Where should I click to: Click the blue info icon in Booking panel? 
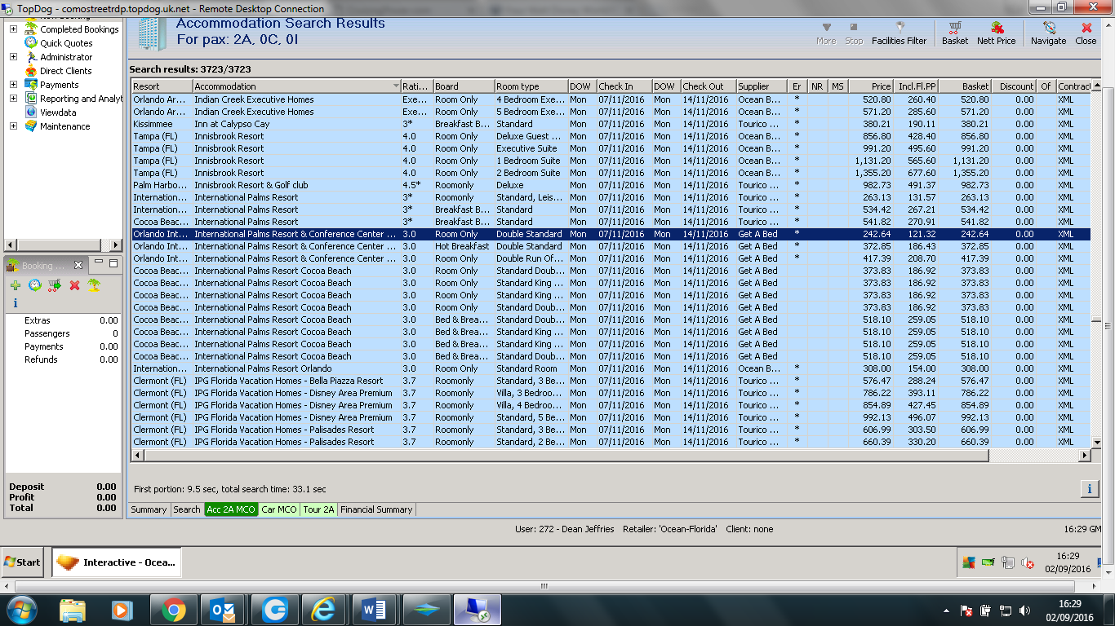click(16, 303)
